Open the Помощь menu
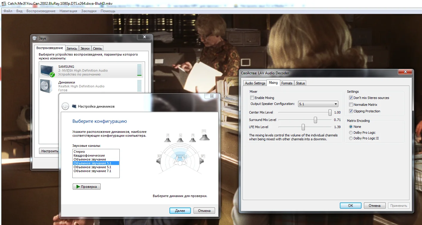The image size is (422, 225). click(x=108, y=11)
